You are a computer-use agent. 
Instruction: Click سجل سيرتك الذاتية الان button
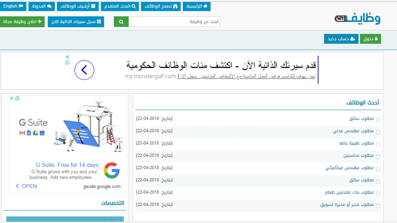76,22
